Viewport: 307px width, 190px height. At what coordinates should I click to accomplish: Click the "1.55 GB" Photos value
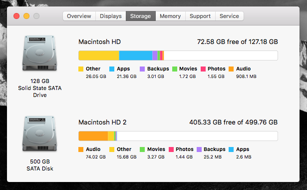(216, 76)
